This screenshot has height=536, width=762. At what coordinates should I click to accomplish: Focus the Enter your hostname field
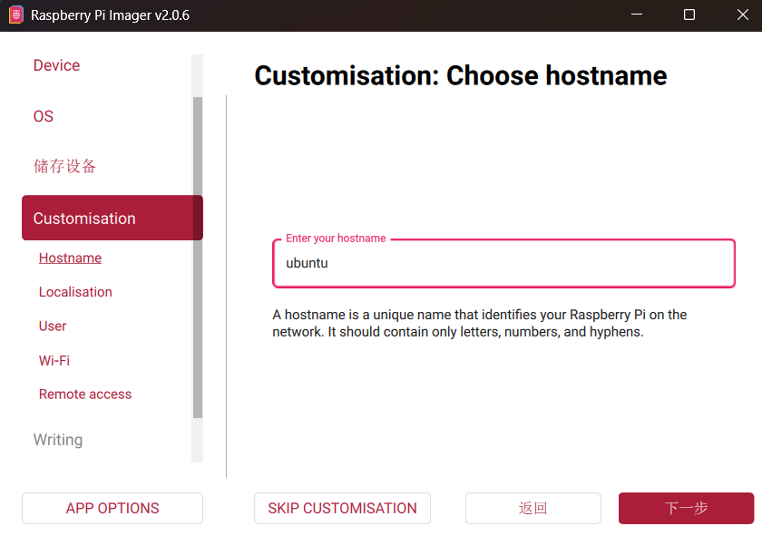pyautogui.click(x=503, y=264)
